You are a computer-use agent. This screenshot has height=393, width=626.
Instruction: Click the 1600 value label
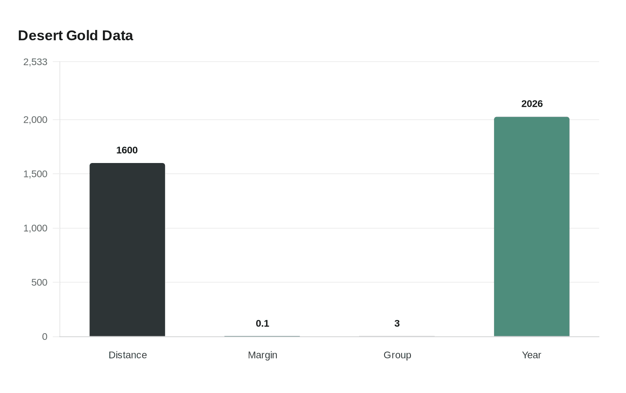127,151
